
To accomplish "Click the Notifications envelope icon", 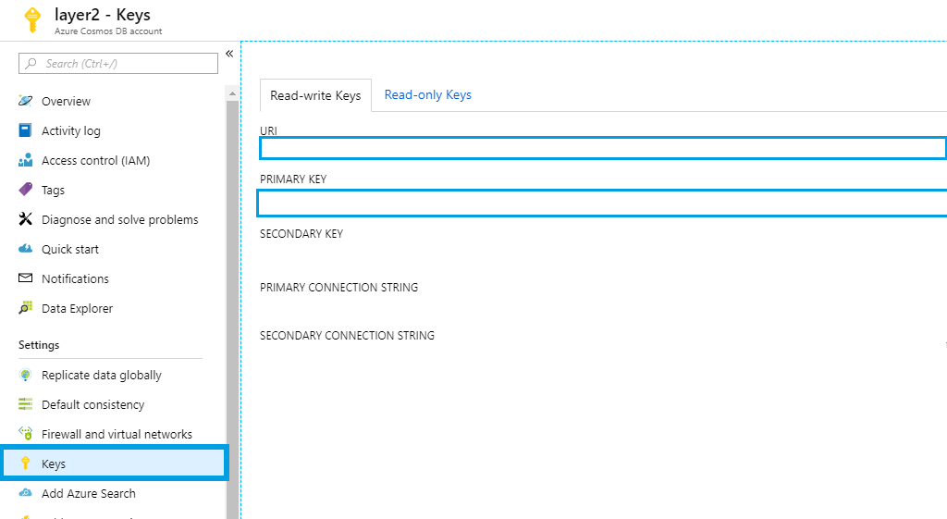I will pos(26,278).
